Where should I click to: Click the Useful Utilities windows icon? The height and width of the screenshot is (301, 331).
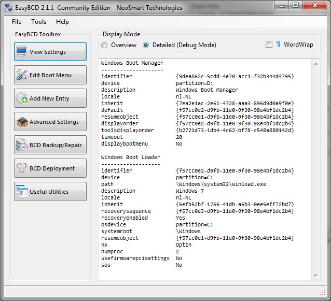pos(22,191)
